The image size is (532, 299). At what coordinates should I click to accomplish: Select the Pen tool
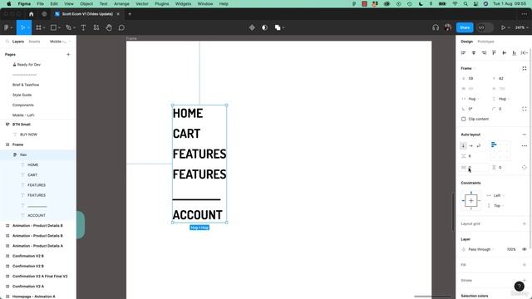point(68,27)
